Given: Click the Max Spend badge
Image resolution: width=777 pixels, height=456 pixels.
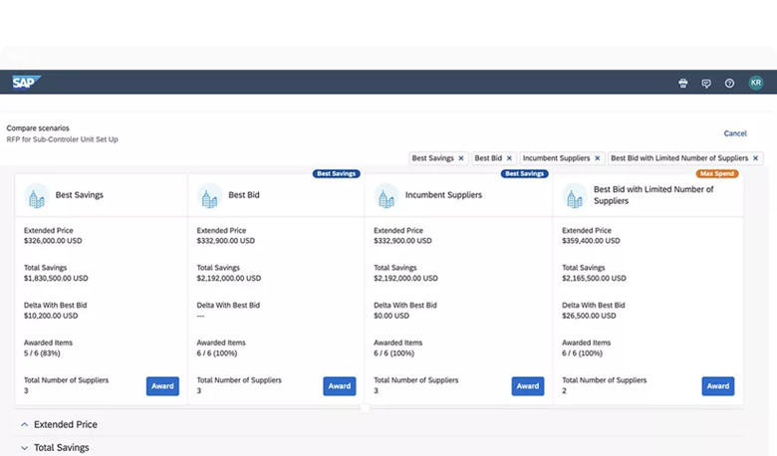Looking at the screenshot, I should [717, 173].
